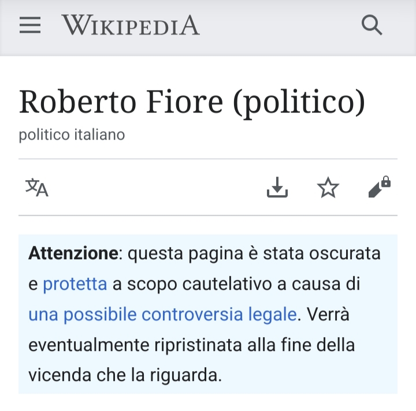Click the small padlock badge on the pencil

tap(386, 181)
